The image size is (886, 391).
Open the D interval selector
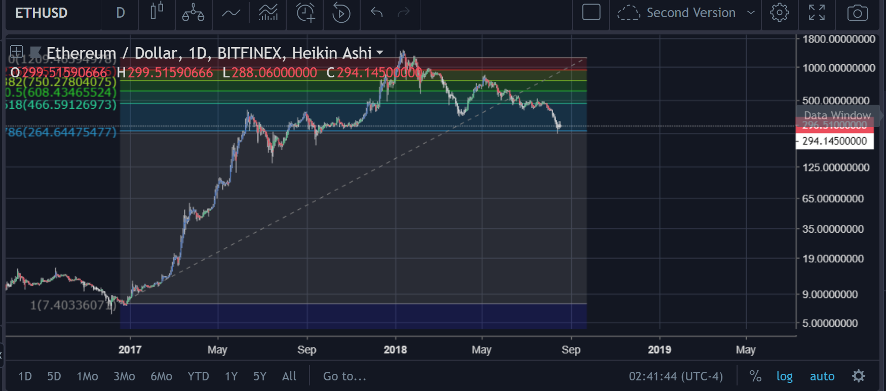click(120, 13)
